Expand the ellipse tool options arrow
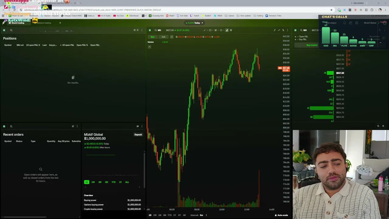The image size is (389, 219). (223, 30)
